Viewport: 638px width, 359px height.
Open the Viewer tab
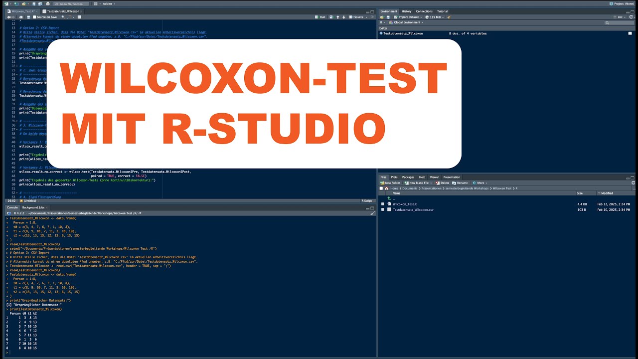tap(434, 177)
